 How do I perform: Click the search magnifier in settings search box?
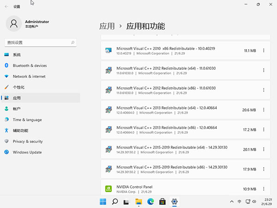72,43
